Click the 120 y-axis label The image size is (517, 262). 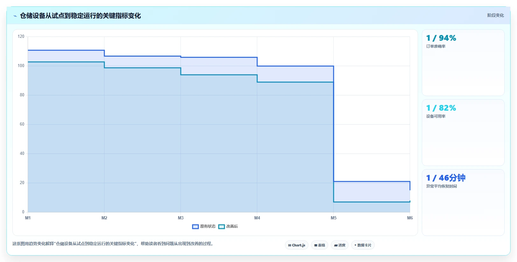[21, 37]
